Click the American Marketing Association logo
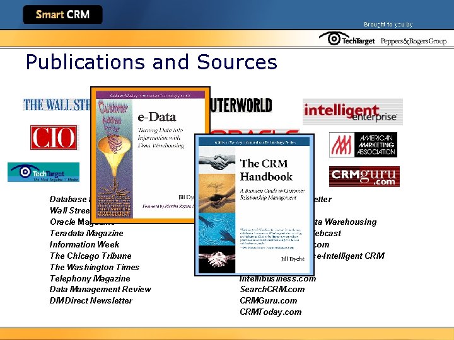Screen dimensions: 454x340 coord(363,145)
